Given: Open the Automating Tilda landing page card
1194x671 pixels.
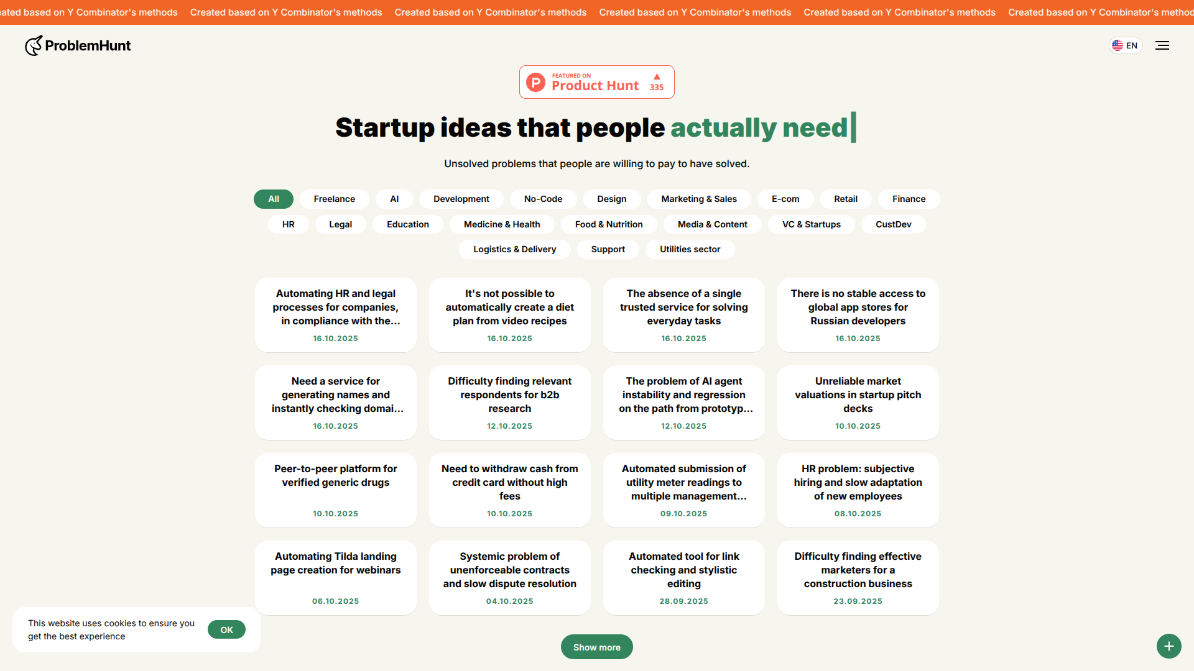Looking at the screenshot, I should click(336, 577).
